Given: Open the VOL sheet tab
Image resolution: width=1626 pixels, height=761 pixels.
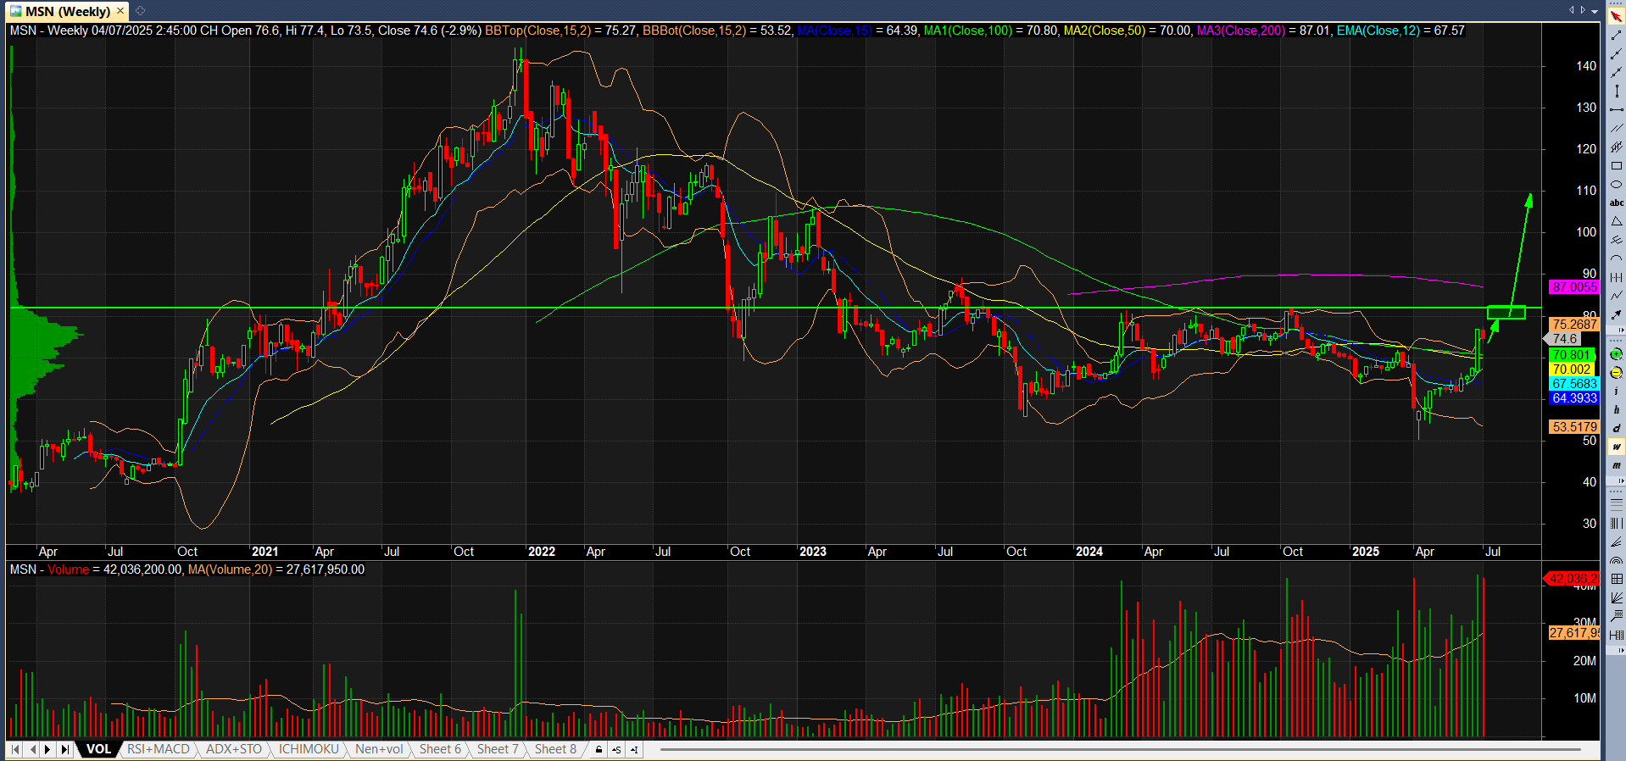Looking at the screenshot, I should (98, 749).
